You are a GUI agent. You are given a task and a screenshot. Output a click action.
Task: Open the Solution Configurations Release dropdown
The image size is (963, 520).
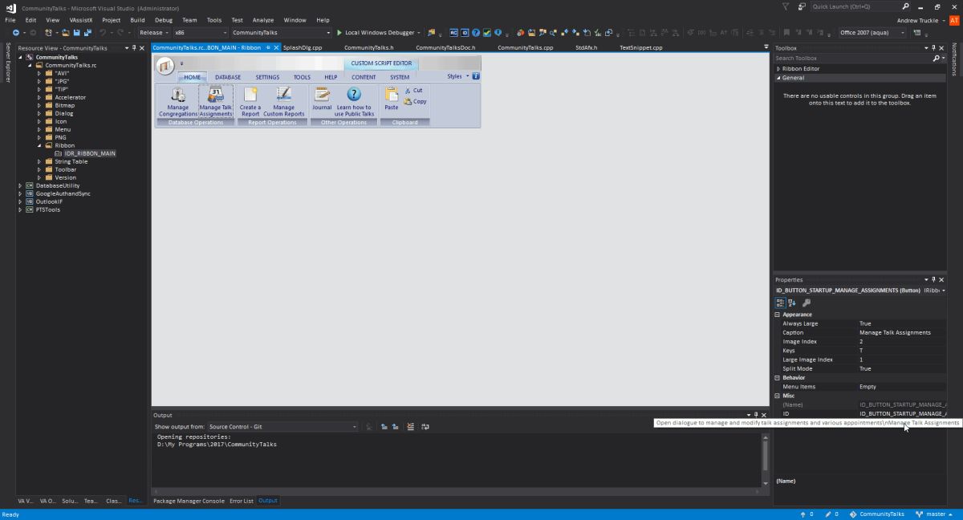pyautogui.click(x=152, y=33)
